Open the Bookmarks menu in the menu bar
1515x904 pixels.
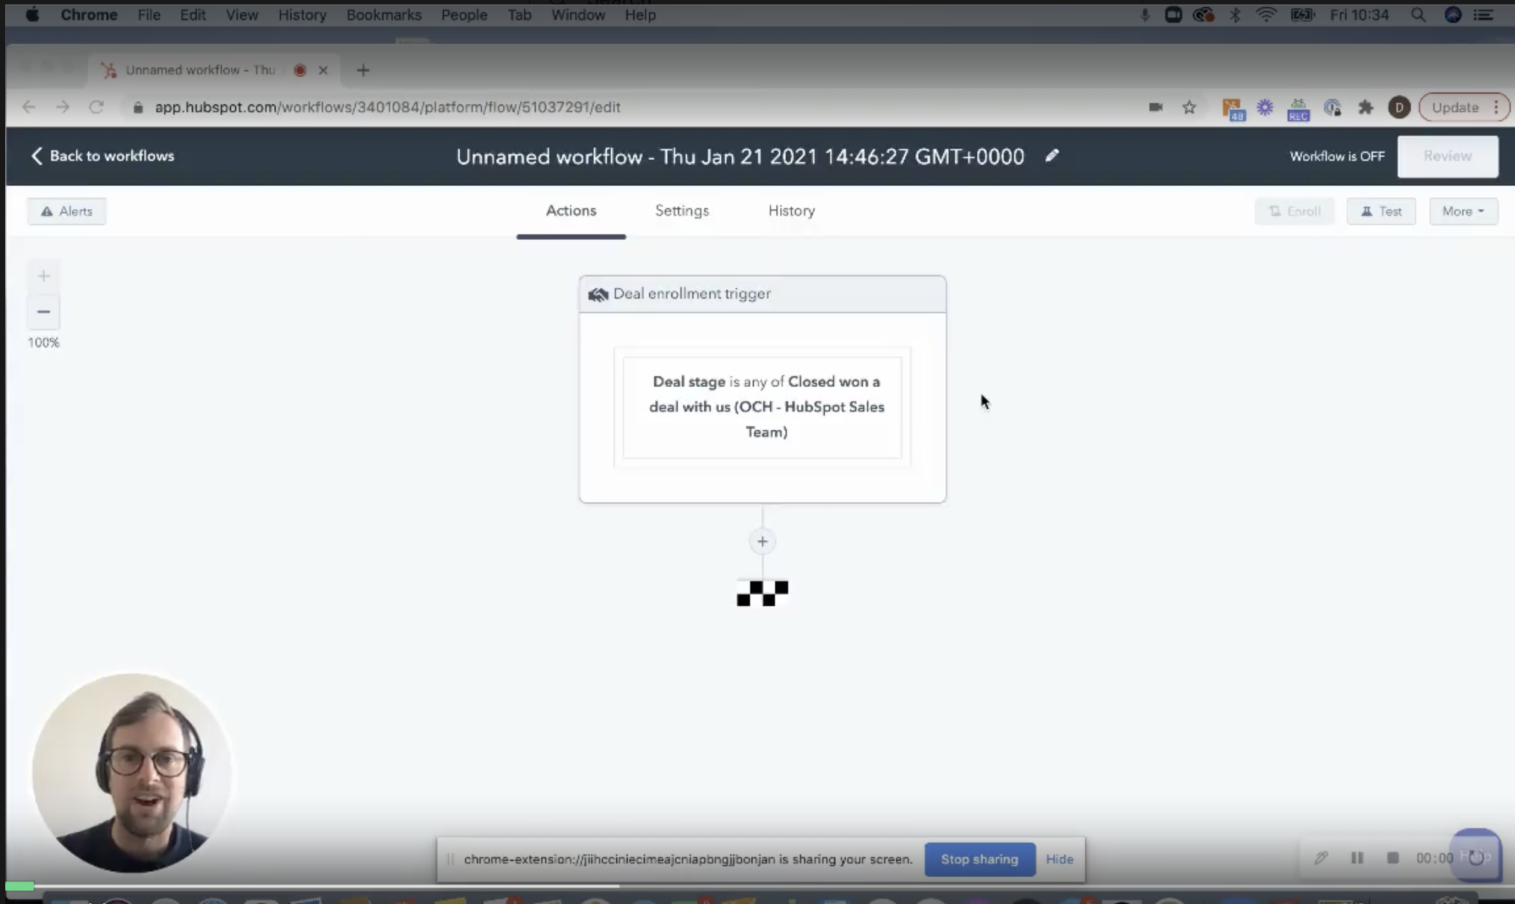coord(383,14)
